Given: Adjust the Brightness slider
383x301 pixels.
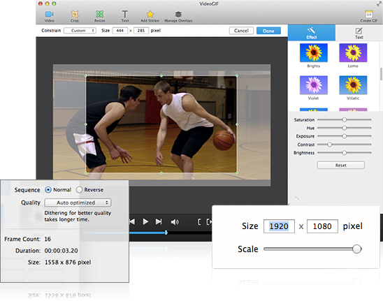Looking at the screenshot, I should pyautogui.click(x=344, y=152).
